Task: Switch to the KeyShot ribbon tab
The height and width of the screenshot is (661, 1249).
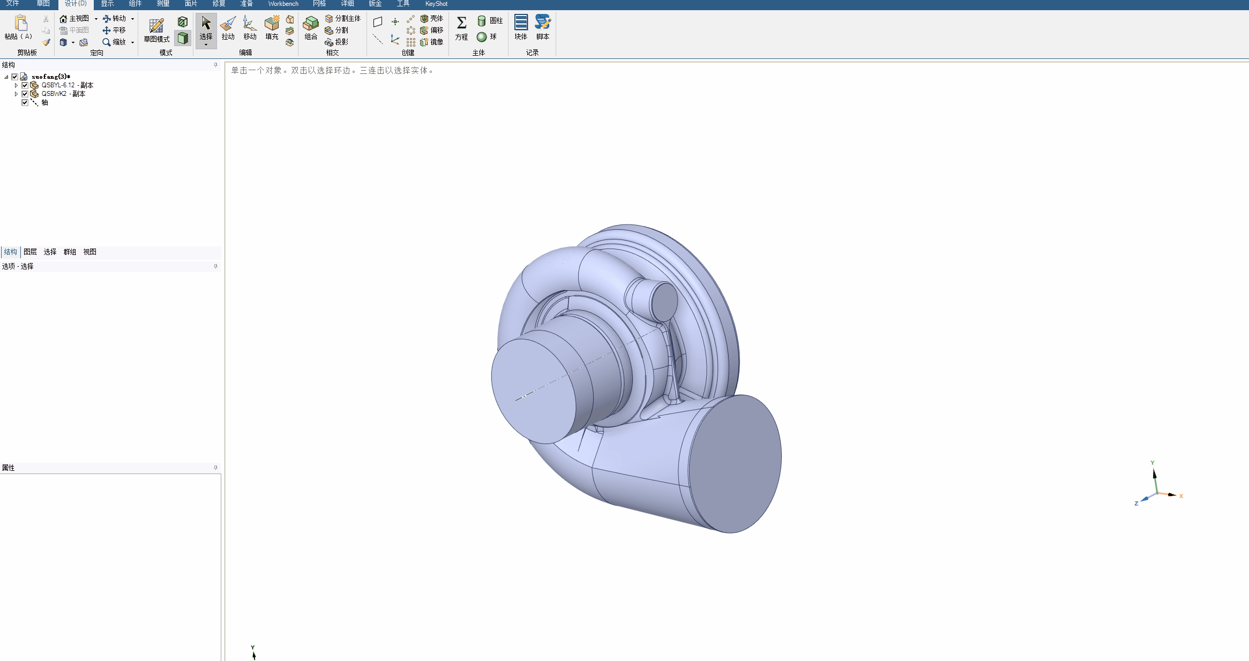Action: click(x=436, y=4)
